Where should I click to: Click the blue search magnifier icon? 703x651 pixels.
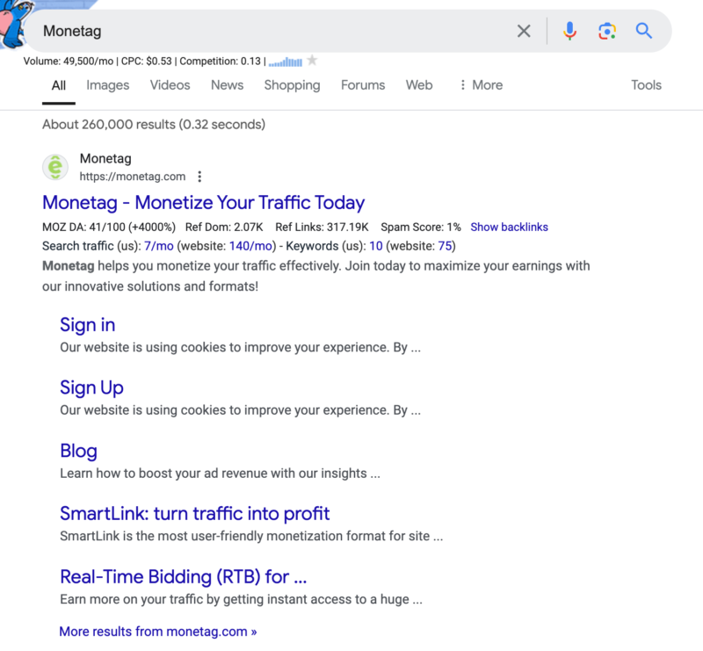click(644, 30)
